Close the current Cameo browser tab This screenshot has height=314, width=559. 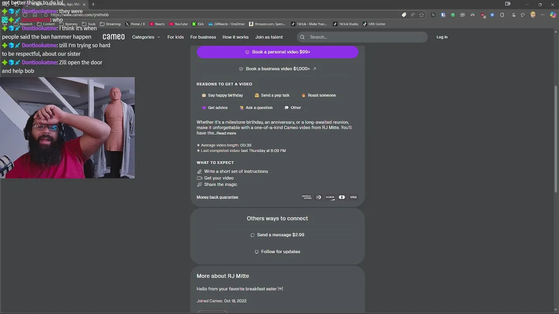[84, 4]
